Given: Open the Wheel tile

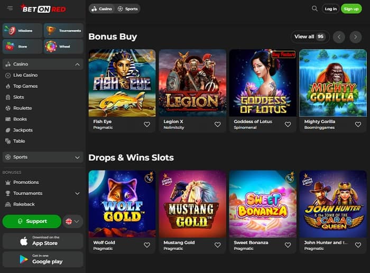Looking at the screenshot, I should pyautogui.click(x=64, y=46).
